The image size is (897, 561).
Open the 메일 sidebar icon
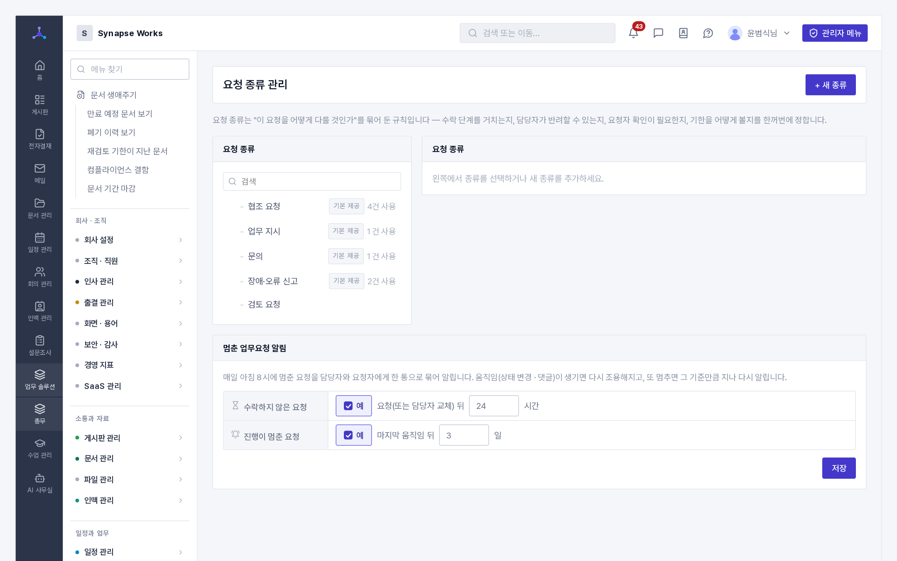(x=39, y=173)
